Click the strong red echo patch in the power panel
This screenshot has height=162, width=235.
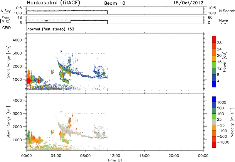pyautogui.click(x=28, y=80)
